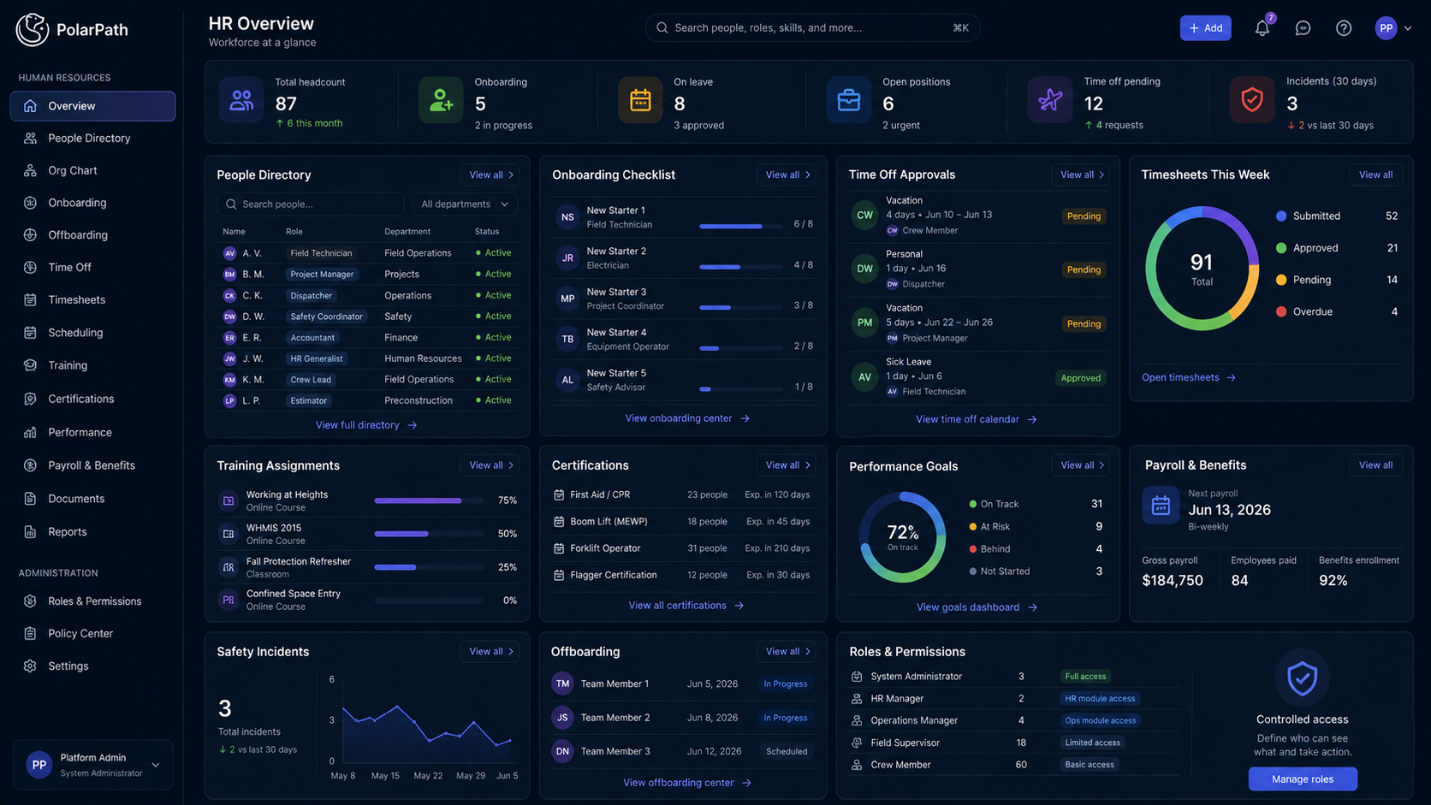Click the NS avatar for New Starter 1
Viewport: 1431px width, 805px height.
pos(567,217)
